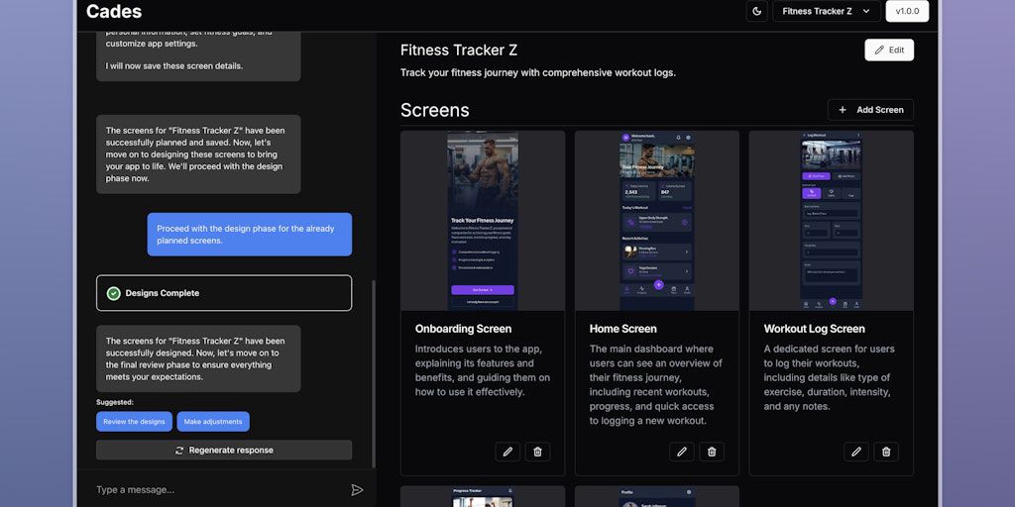
Task: Open Home Screen thumbnail preview
Action: [656, 221]
